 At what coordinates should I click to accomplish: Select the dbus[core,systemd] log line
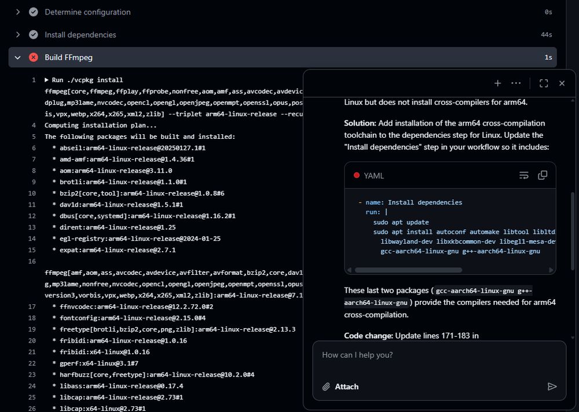click(144, 216)
